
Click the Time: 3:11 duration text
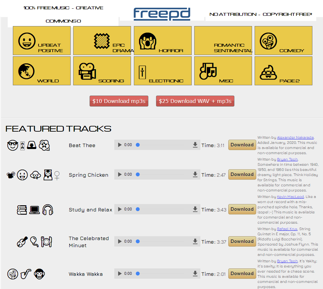(x=213, y=145)
